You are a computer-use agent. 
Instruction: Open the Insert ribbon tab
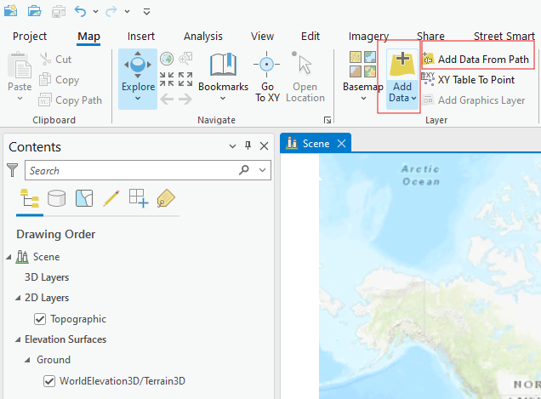(x=141, y=37)
